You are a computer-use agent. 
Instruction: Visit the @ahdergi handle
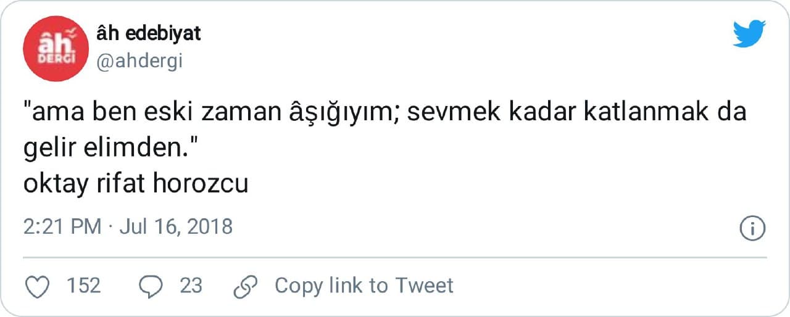139,61
